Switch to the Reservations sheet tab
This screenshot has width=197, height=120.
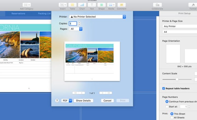click(x=18, y=13)
